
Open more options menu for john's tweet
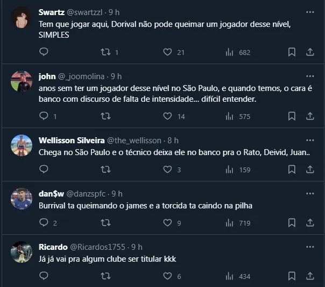[x=310, y=76]
